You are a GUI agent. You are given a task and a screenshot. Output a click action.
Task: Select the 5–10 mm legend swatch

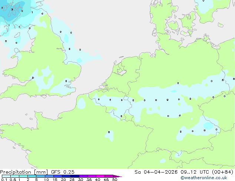40,176
